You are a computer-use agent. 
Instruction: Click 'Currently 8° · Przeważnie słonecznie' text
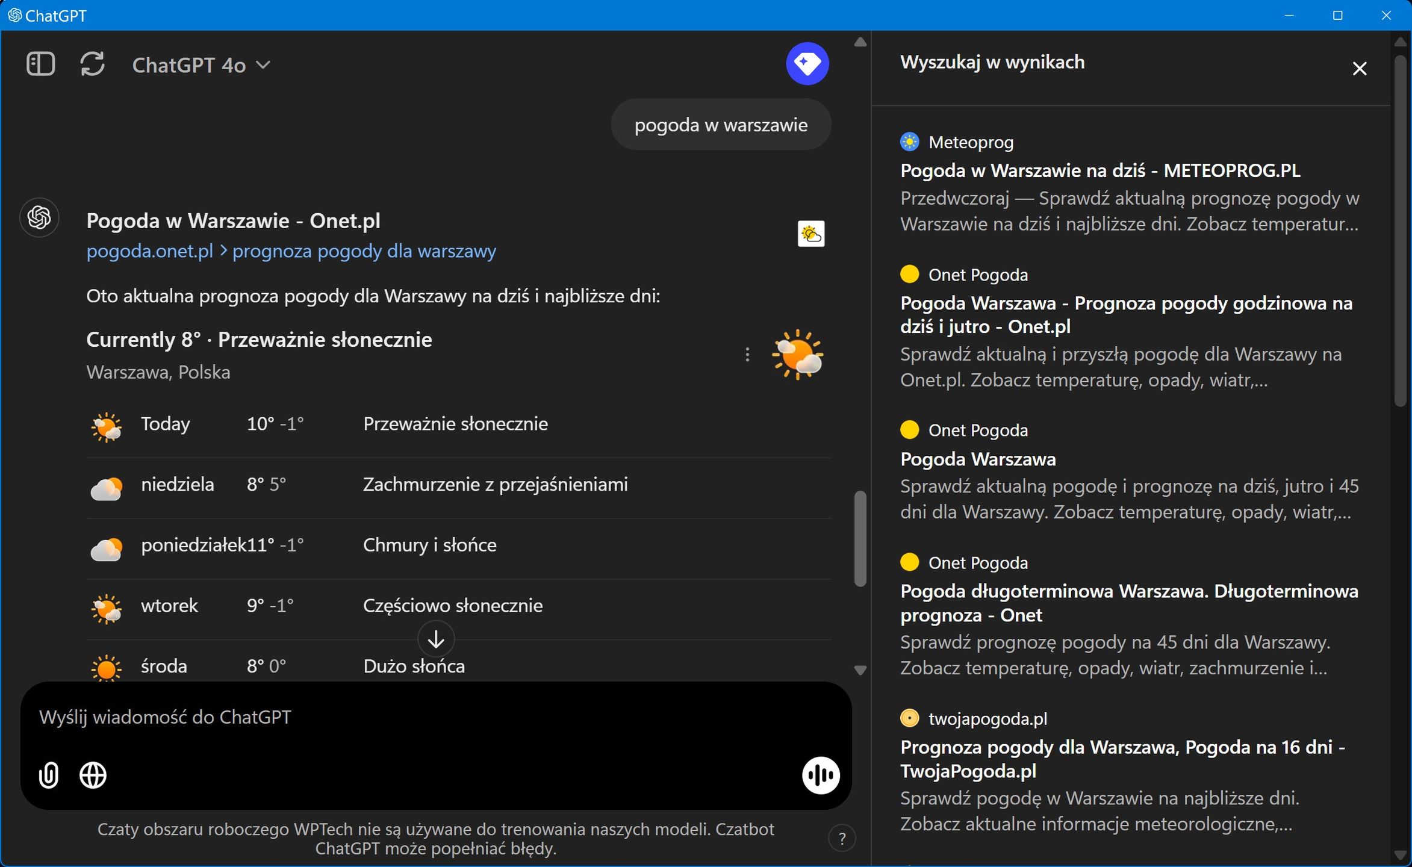(259, 340)
